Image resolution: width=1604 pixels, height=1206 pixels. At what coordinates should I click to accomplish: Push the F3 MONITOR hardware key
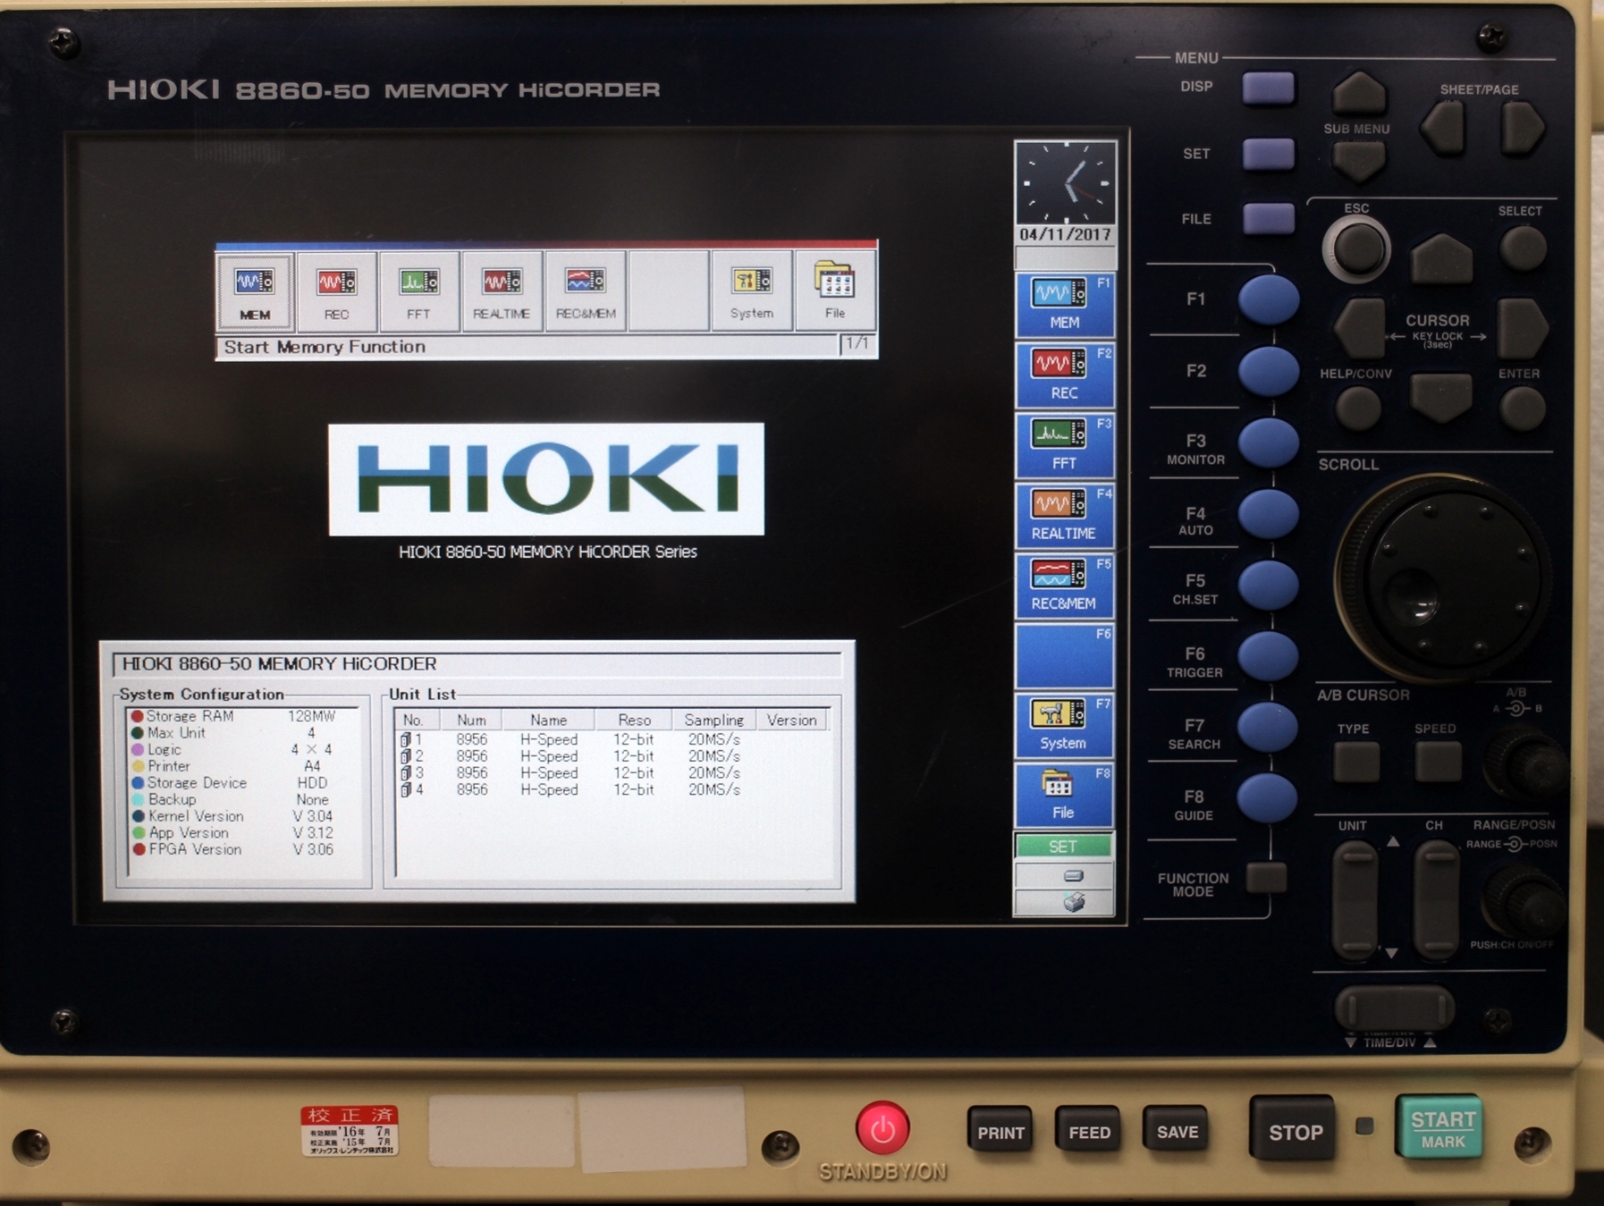tap(1268, 443)
